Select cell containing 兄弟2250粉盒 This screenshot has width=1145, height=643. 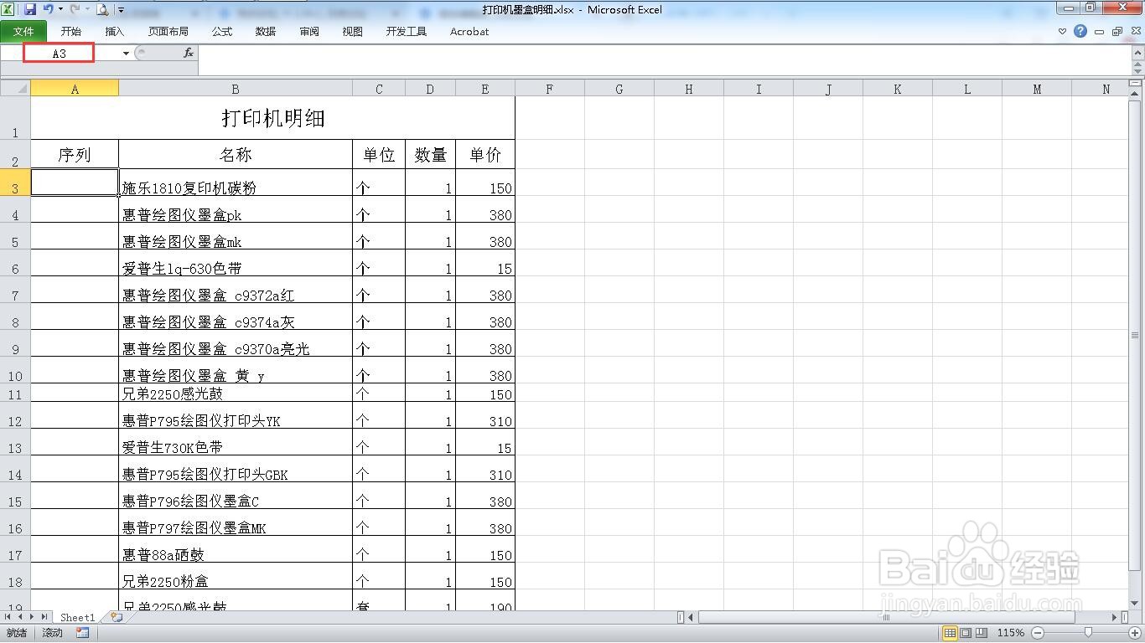(x=236, y=576)
